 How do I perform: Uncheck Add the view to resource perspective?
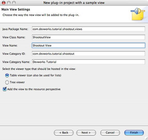[x=5, y=89]
